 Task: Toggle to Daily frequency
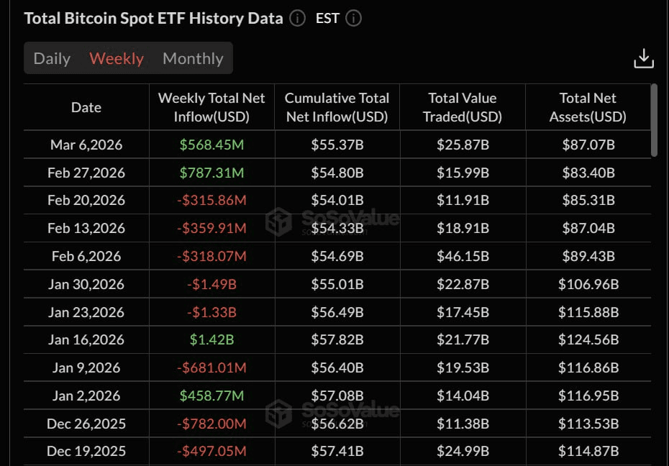coord(51,58)
